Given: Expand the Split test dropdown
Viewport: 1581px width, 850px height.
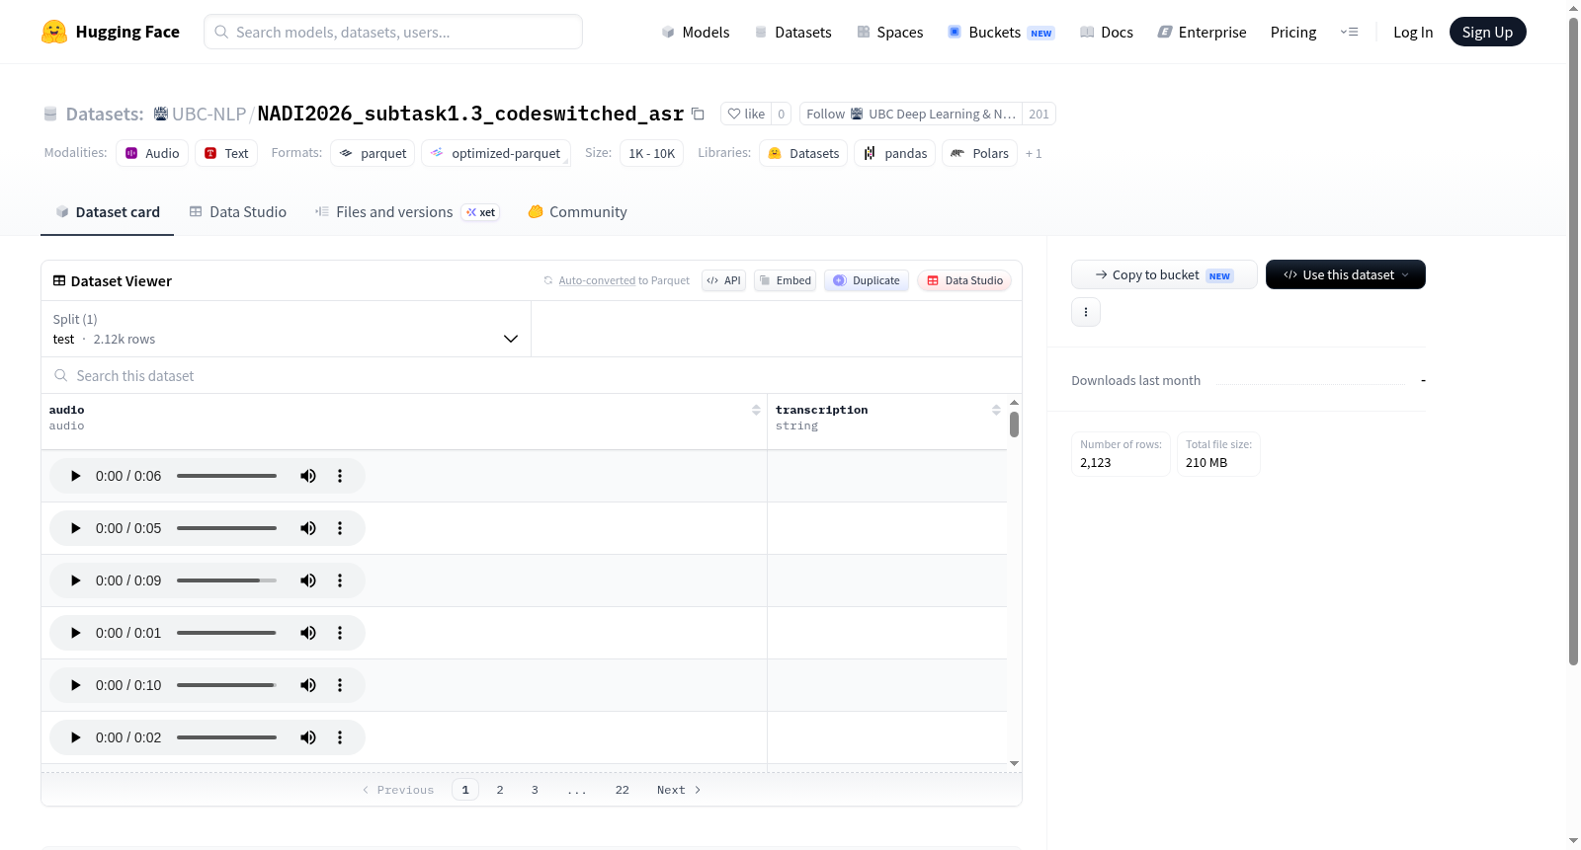Looking at the screenshot, I should click(286, 329).
